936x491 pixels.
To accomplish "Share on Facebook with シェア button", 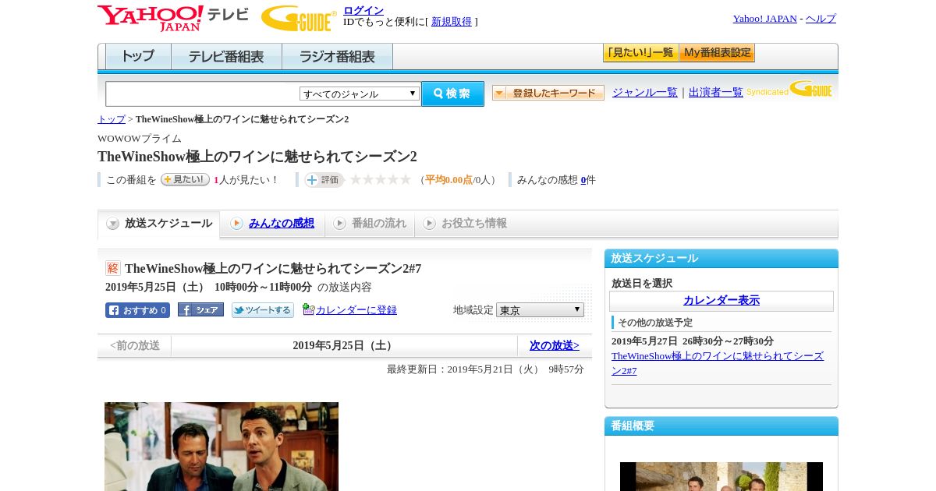I will click(x=200, y=309).
